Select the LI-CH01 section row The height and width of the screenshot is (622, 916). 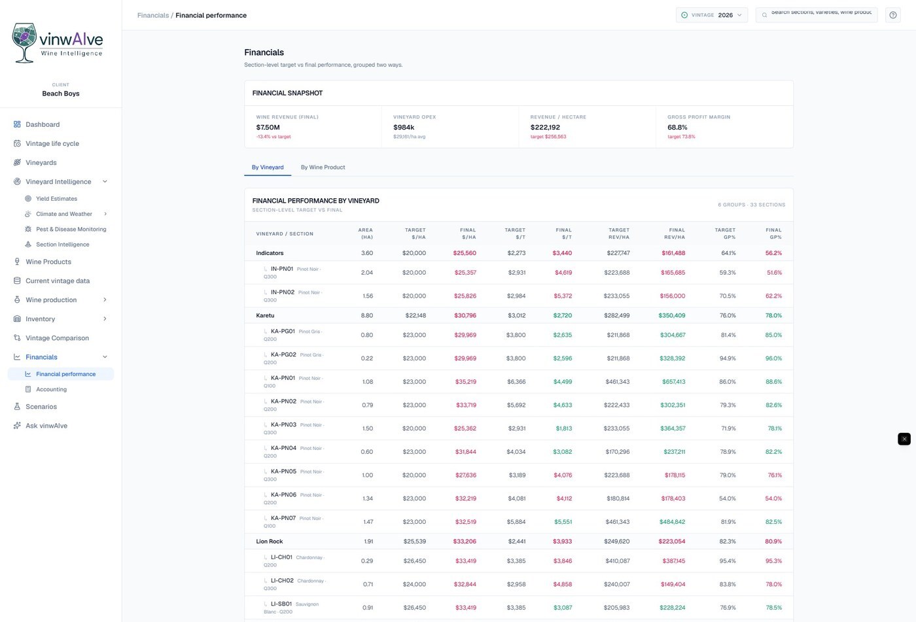click(x=519, y=561)
